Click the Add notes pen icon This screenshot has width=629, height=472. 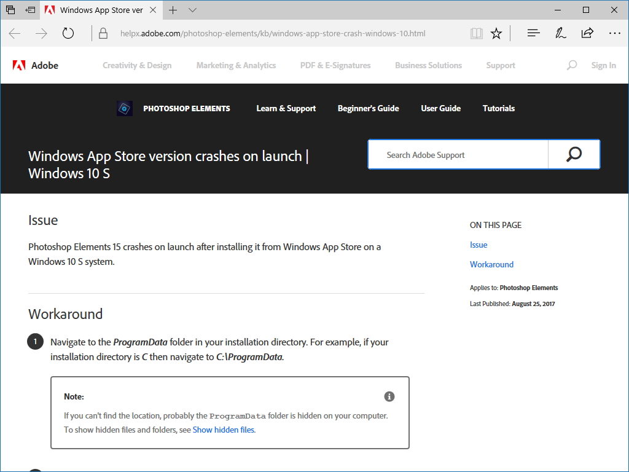[560, 34]
